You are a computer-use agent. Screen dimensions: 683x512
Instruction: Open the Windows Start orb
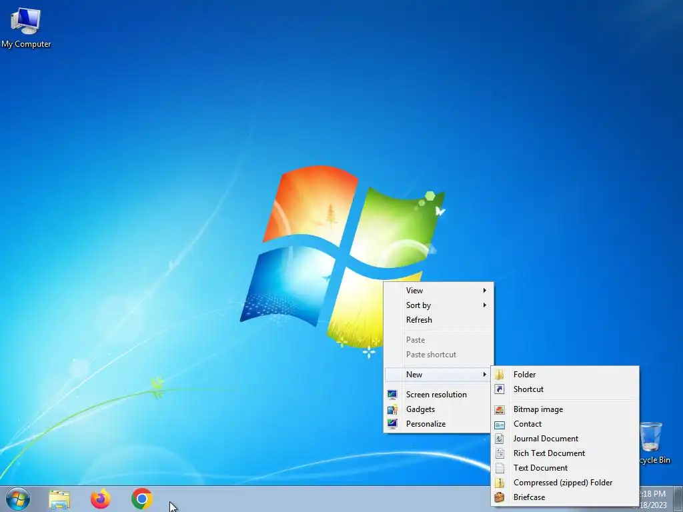18,499
